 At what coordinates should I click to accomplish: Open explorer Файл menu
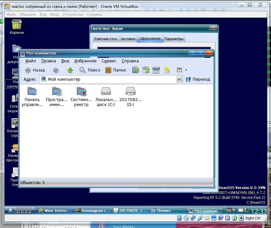click(x=31, y=61)
